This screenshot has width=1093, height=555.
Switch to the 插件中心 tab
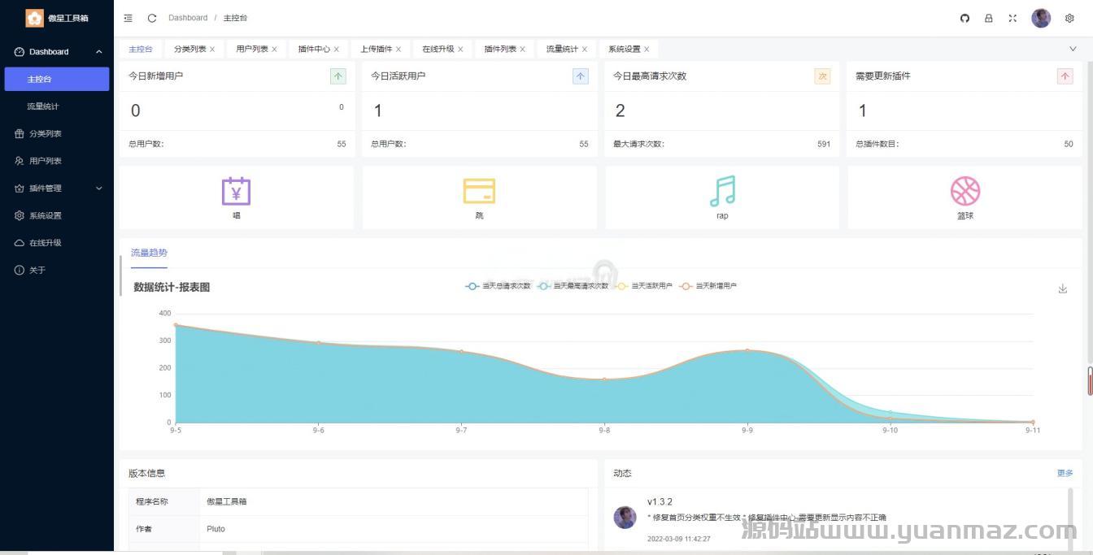(314, 49)
